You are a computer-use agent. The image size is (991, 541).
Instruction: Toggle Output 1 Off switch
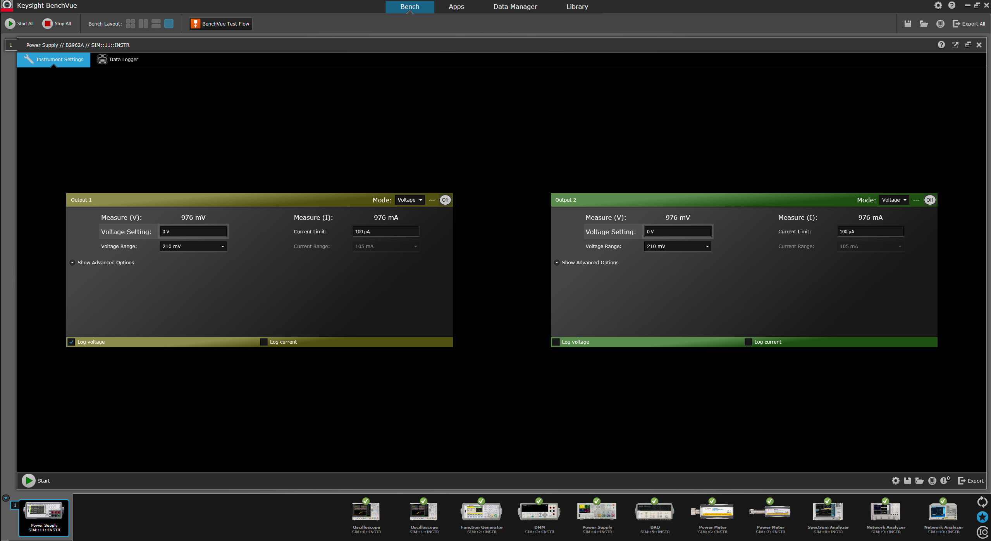tap(445, 200)
